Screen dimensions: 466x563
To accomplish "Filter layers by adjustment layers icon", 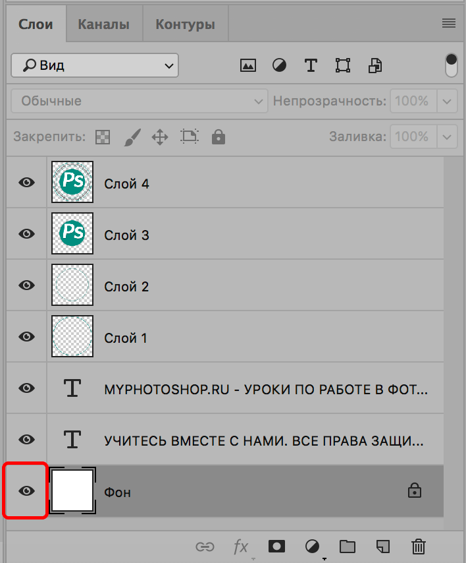I will 279,65.
